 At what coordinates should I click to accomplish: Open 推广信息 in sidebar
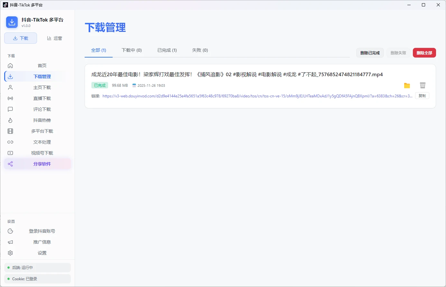(x=37, y=242)
